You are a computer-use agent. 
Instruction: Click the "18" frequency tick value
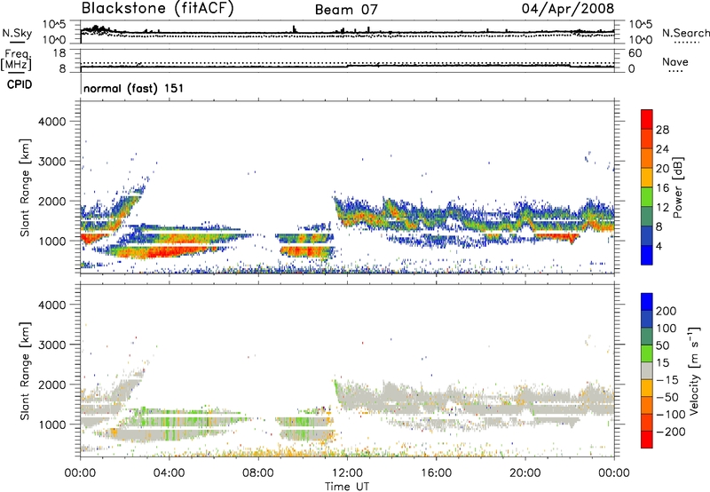[x=59, y=53]
